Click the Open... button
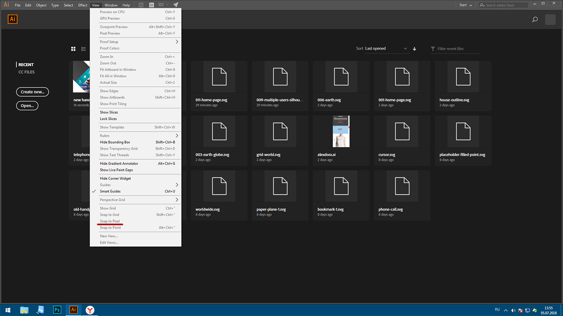 click(x=27, y=106)
